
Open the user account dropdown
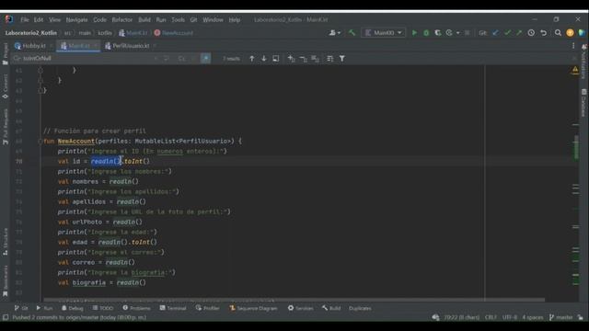click(334, 33)
